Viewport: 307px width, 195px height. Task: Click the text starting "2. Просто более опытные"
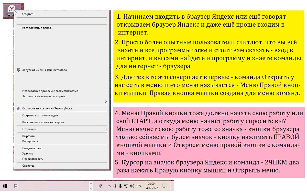click(209, 54)
